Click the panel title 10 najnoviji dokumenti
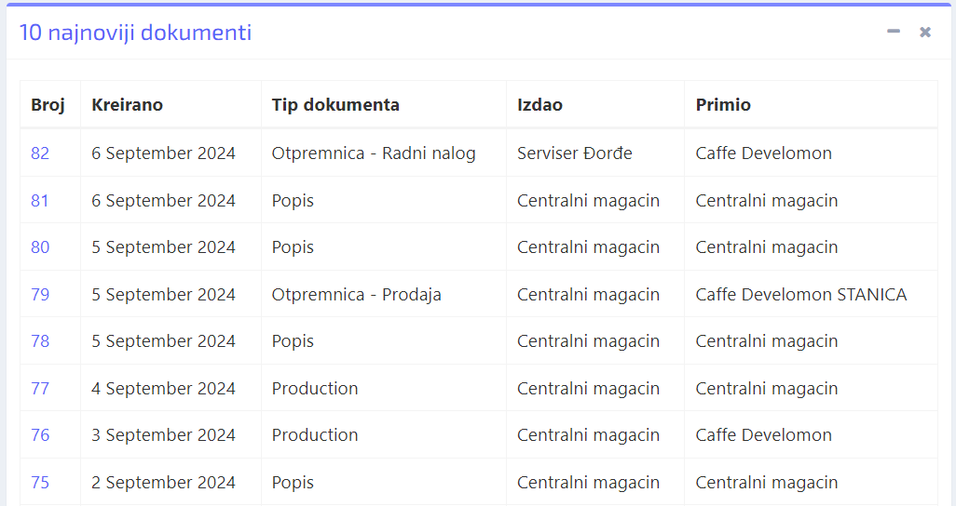The height and width of the screenshot is (506, 956). [x=136, y=33]
